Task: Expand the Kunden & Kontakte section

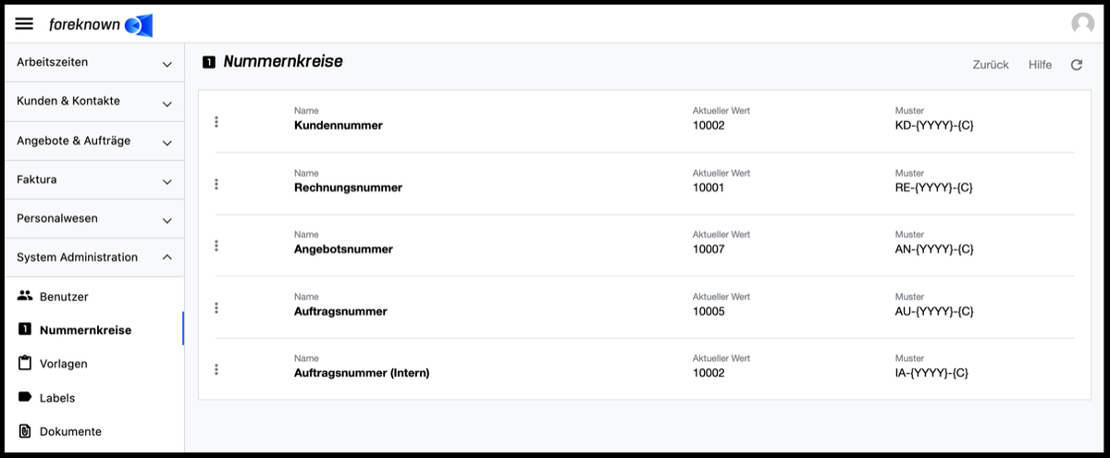Action: [x=92, y=102]
